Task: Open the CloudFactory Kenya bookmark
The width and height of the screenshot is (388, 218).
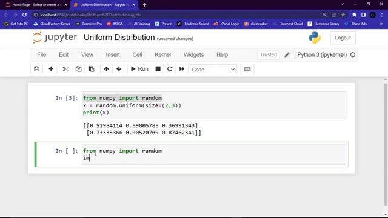Action: (52, 24)
